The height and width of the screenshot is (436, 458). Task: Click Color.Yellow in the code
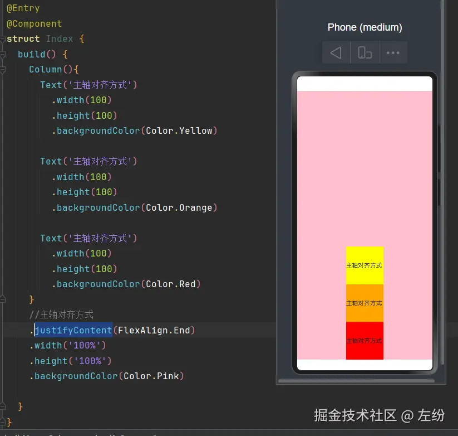click(179, 131)
